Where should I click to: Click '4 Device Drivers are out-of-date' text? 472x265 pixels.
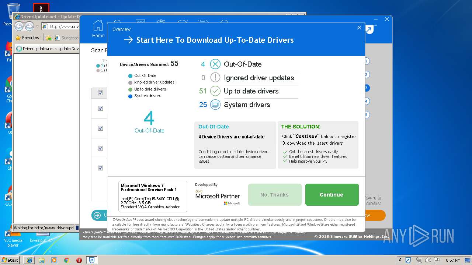232,137
